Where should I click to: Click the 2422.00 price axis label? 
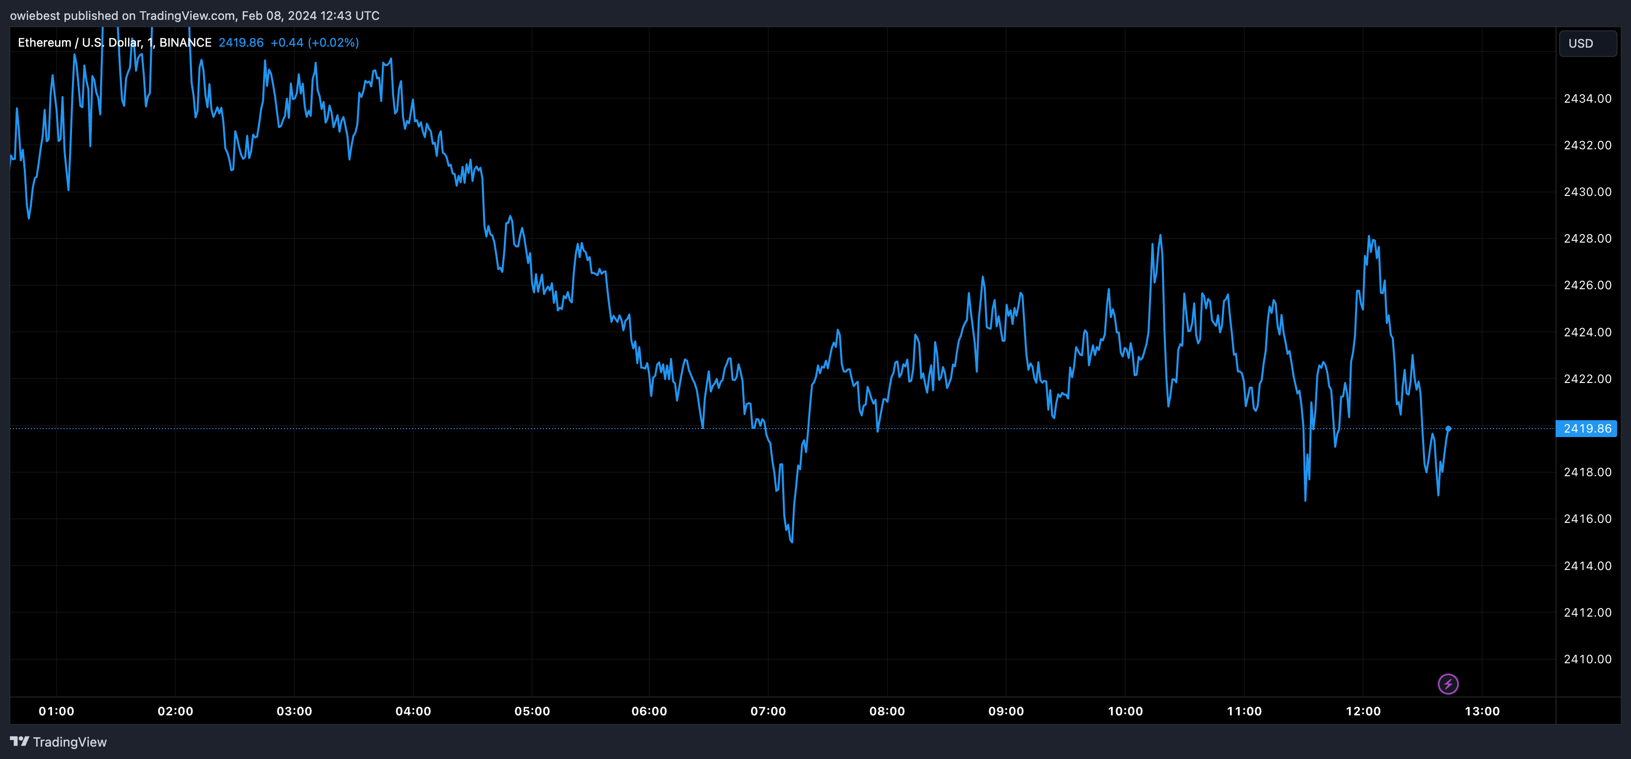click(x=1587, y=379)
